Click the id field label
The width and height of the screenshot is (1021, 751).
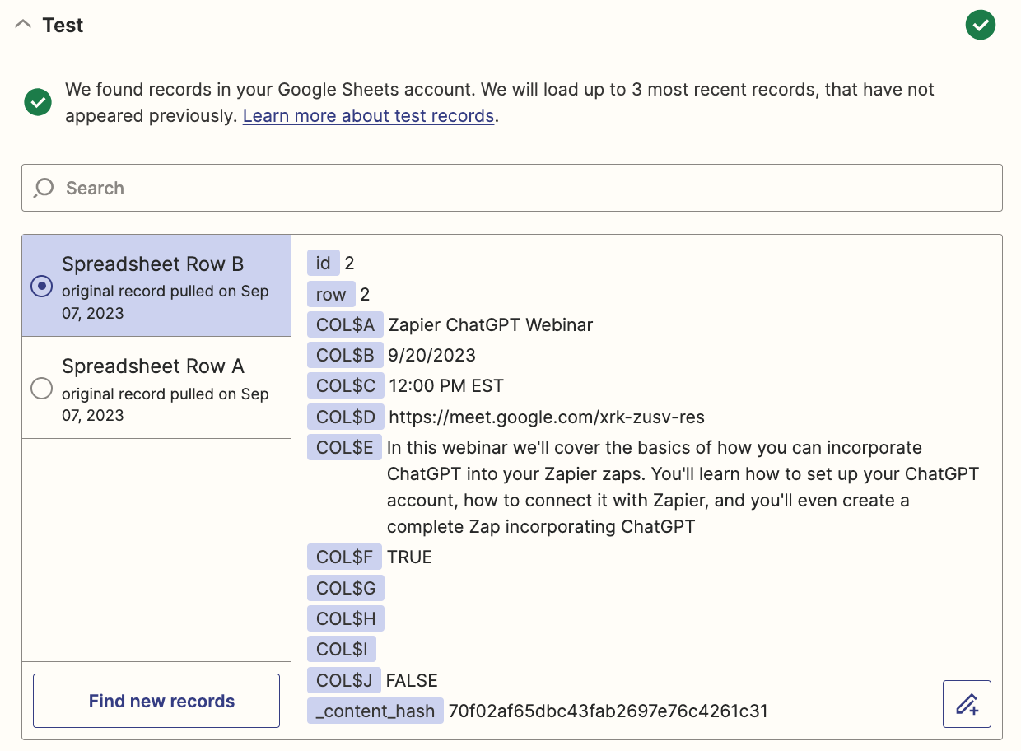[324, 263]
